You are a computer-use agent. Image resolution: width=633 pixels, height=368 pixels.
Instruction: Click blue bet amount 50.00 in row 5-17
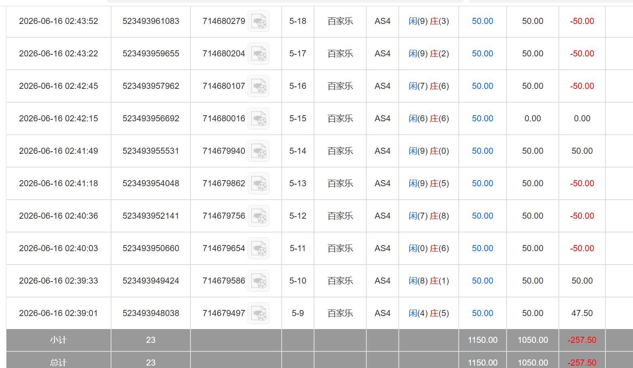[482, 54]
